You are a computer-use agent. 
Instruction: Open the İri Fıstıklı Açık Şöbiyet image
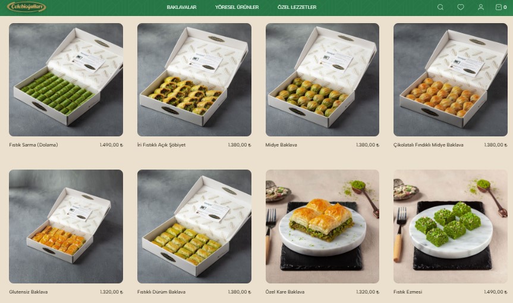click(x=194, y=79)
